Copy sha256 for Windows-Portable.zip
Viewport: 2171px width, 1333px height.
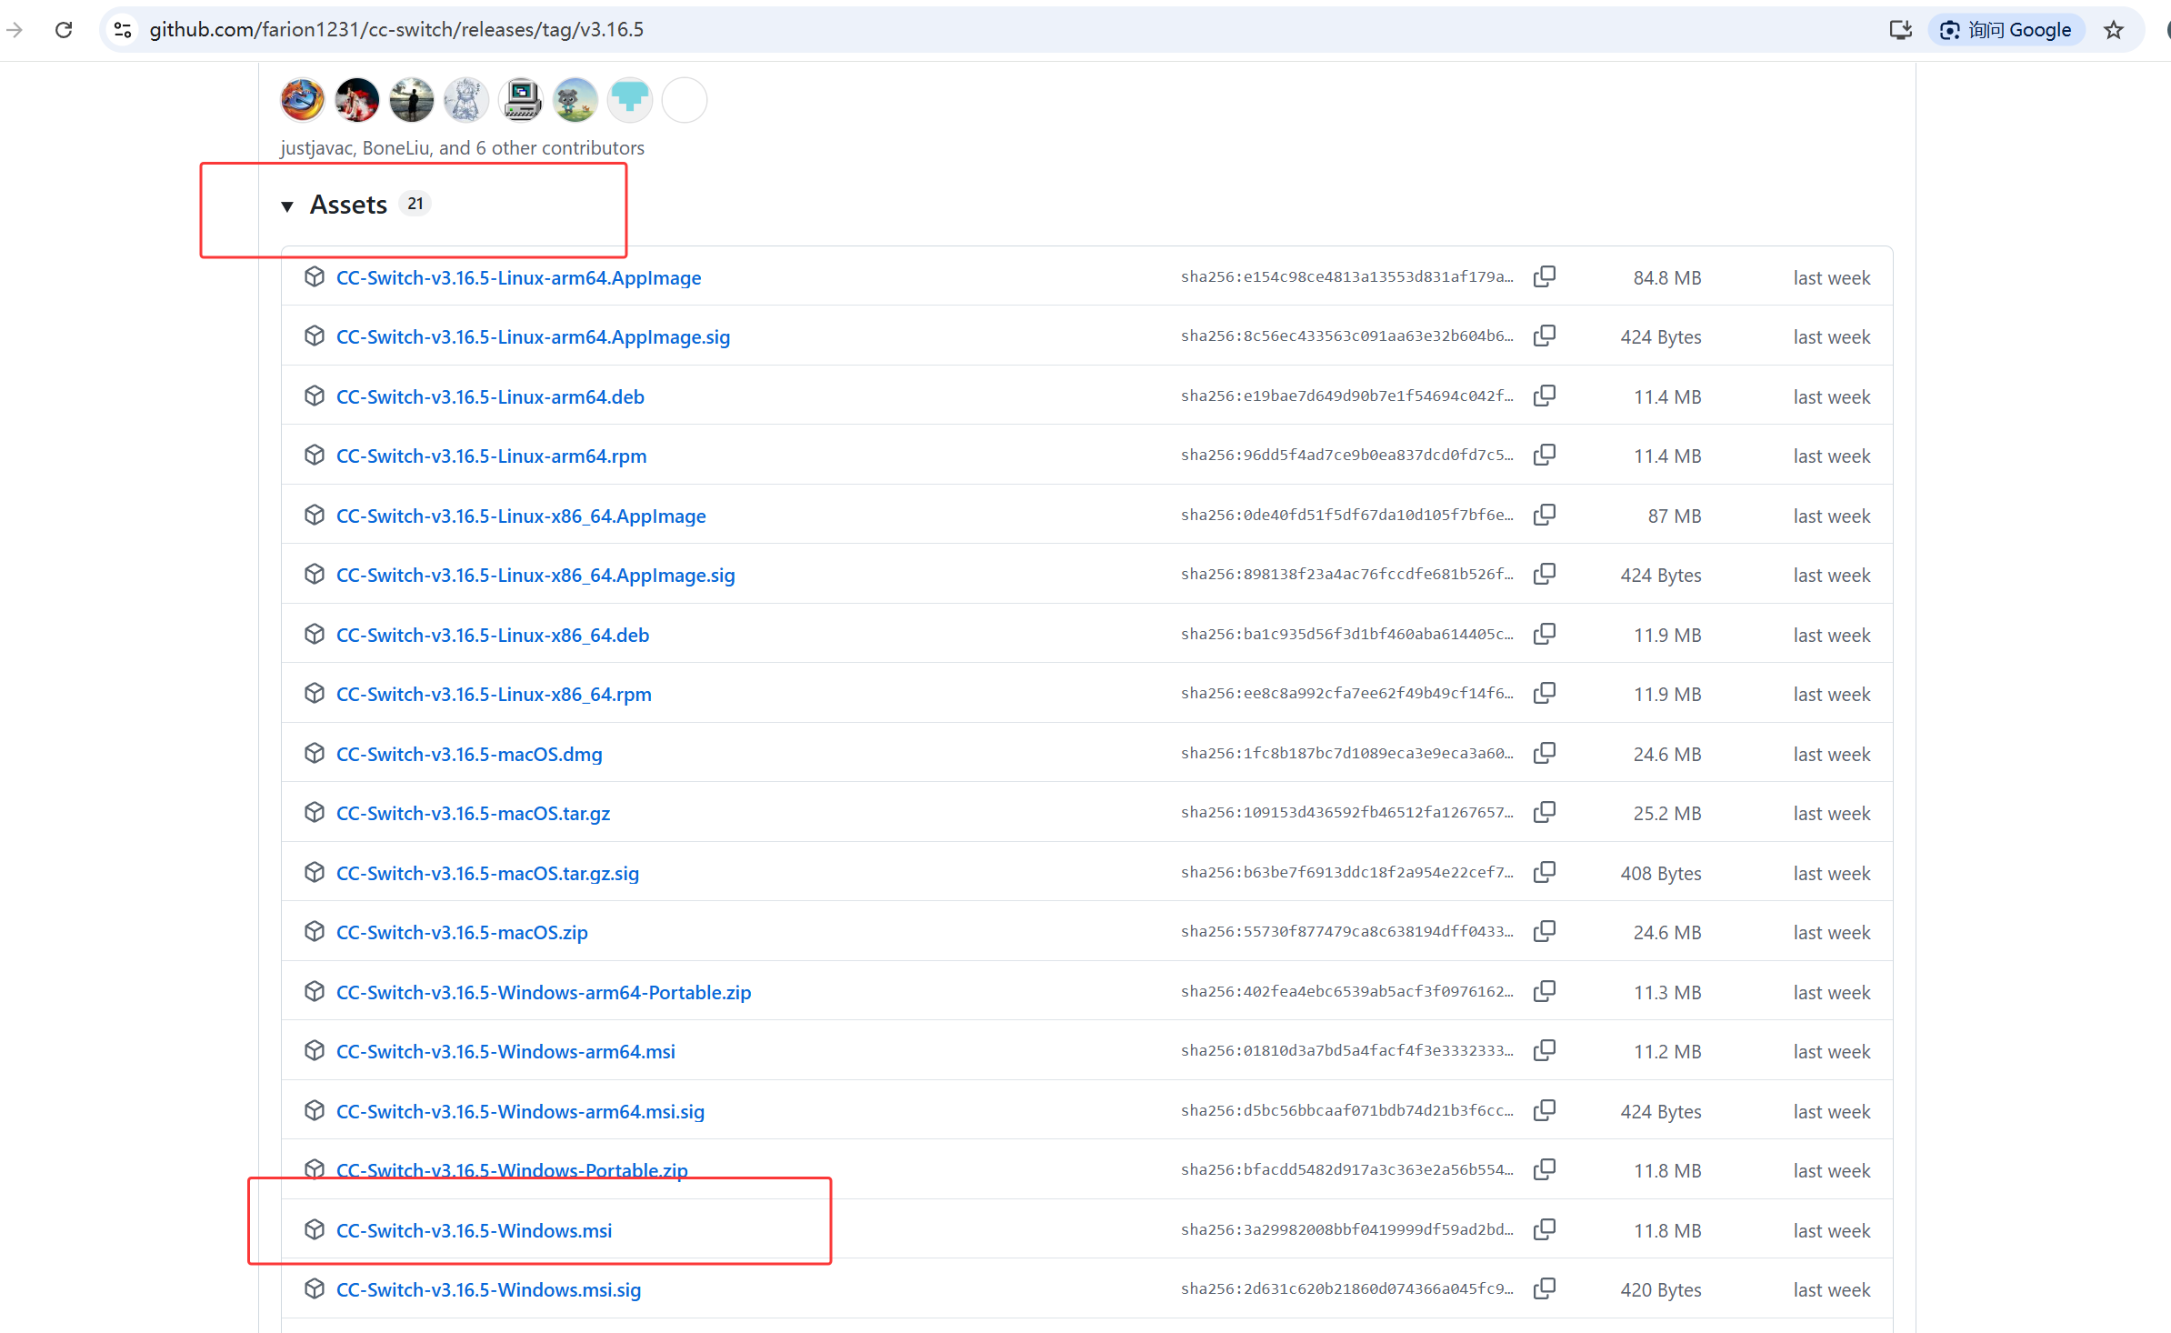point(1545,1169)
